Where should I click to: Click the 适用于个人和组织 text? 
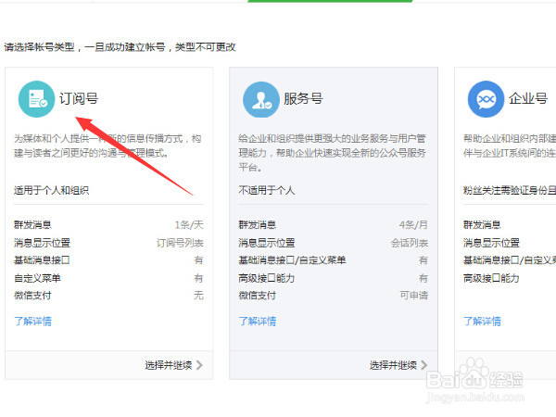[x=51, y=190]
